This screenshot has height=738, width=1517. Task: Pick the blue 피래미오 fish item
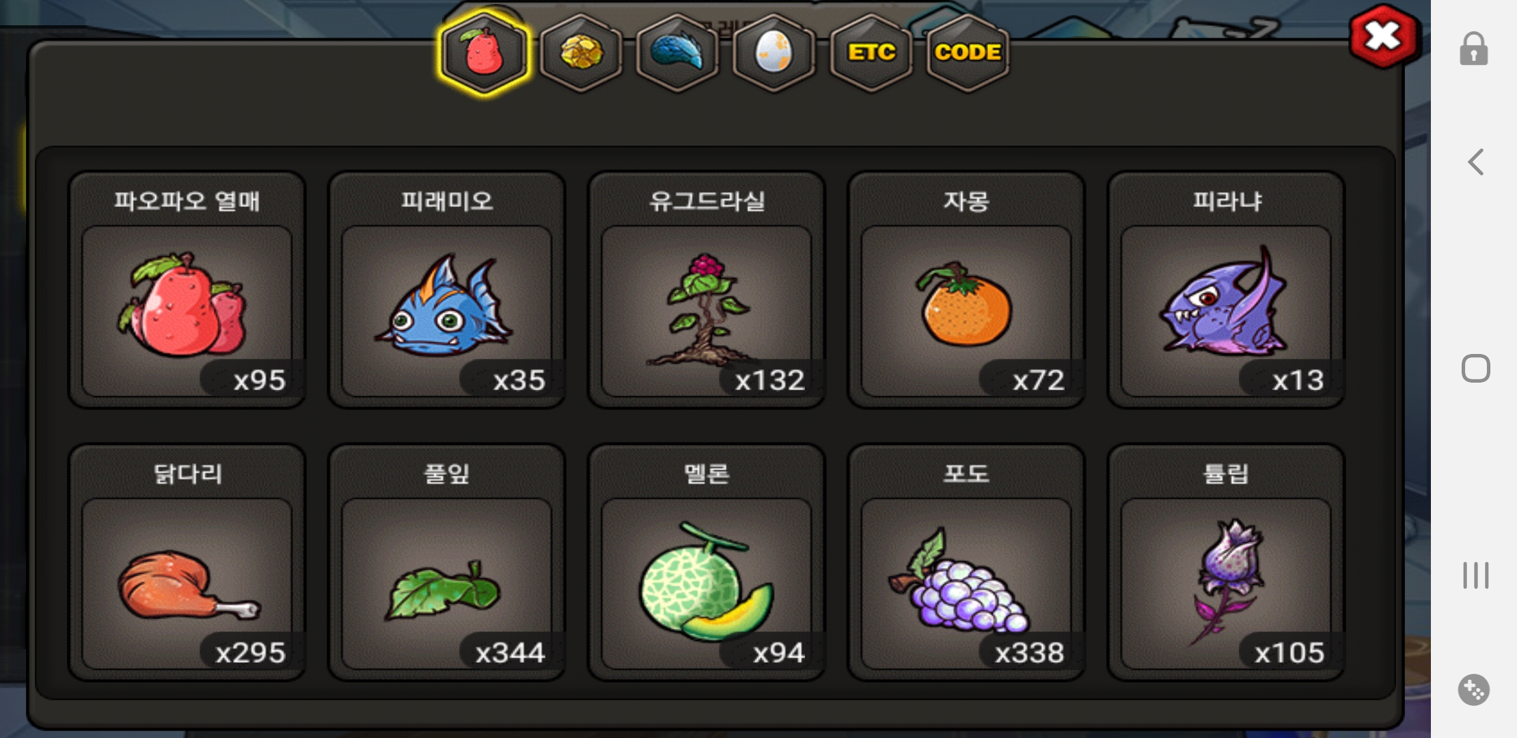(447, 290)
